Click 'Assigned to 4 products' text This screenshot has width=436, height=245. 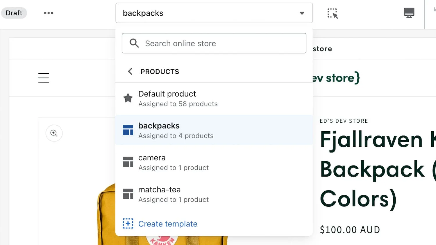click(176, 136)
